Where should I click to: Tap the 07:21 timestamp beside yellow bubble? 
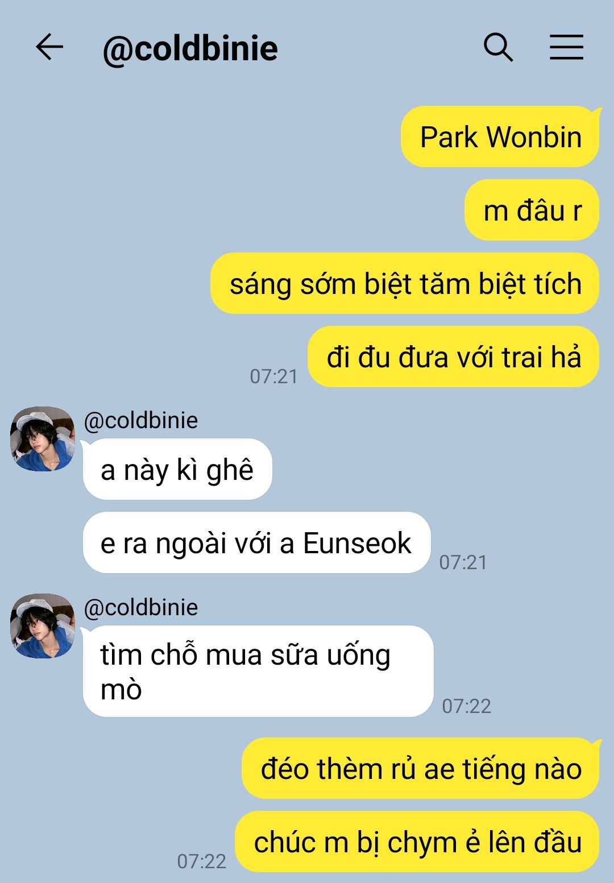click(x=274, y=376)
